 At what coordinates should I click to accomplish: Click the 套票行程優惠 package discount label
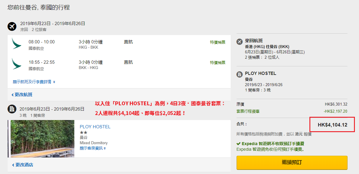[248, 111]
